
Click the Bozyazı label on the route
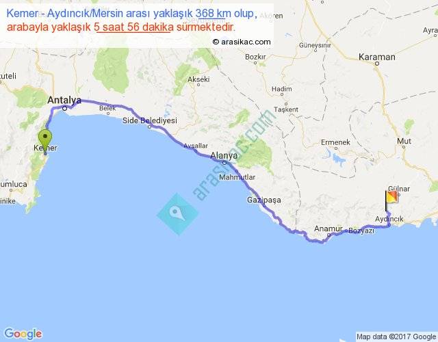[x=361, y=231]
